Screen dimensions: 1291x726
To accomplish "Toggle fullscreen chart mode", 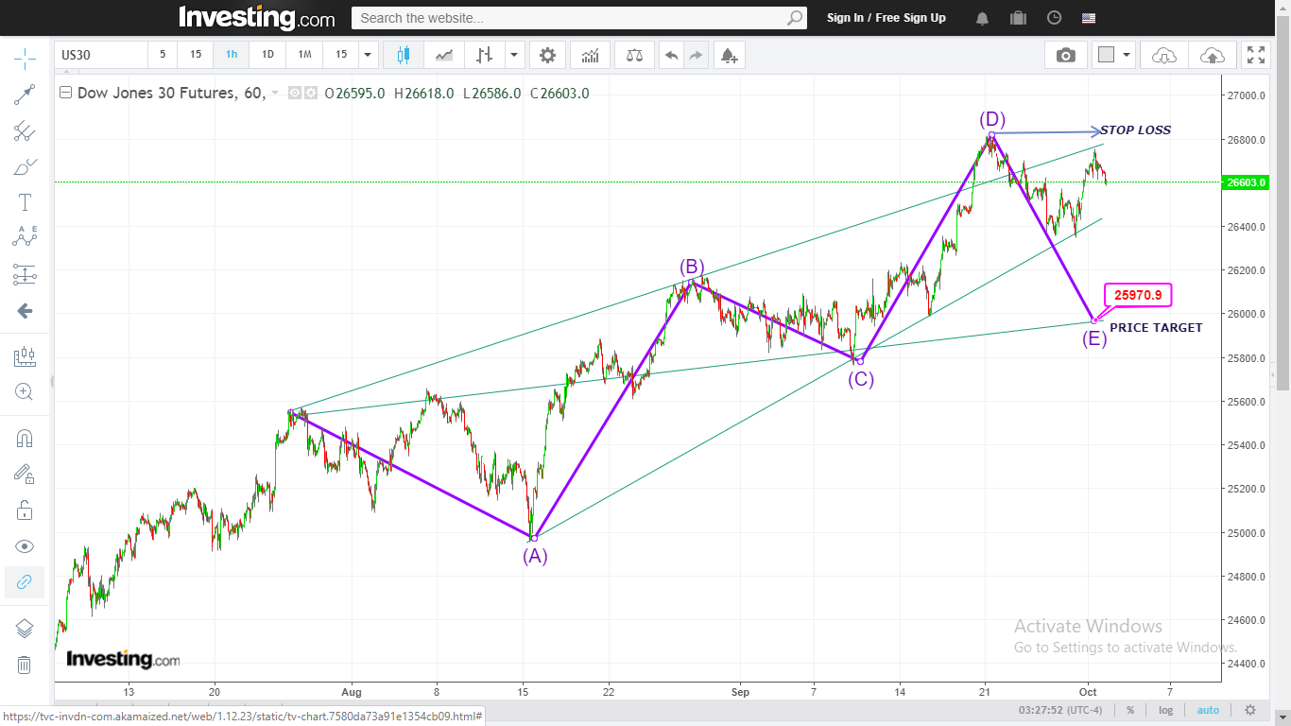I will 1255,55.
